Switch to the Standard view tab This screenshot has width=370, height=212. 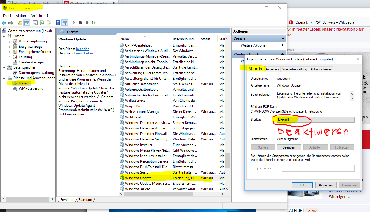[86, 200]
